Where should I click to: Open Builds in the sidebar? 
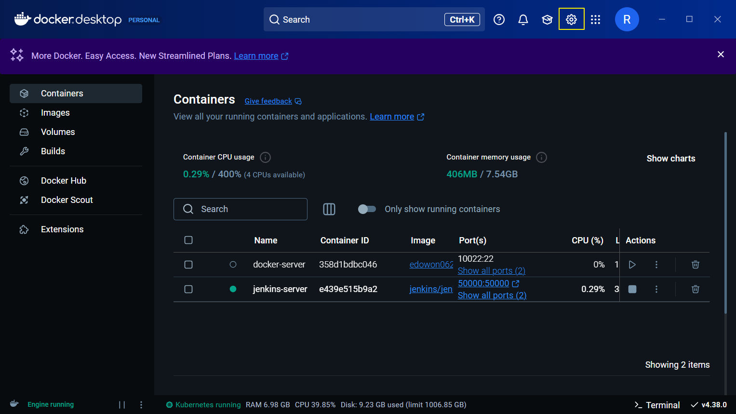point(76,151)
